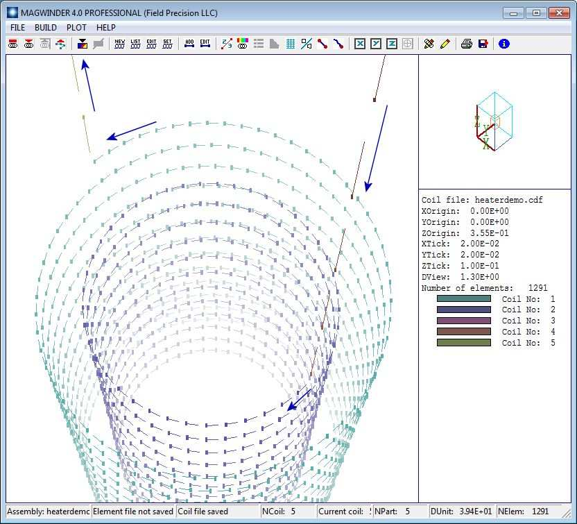577x524 pixels.
Task: Click the ADD part toolbar icon
Action: [189, 44]
